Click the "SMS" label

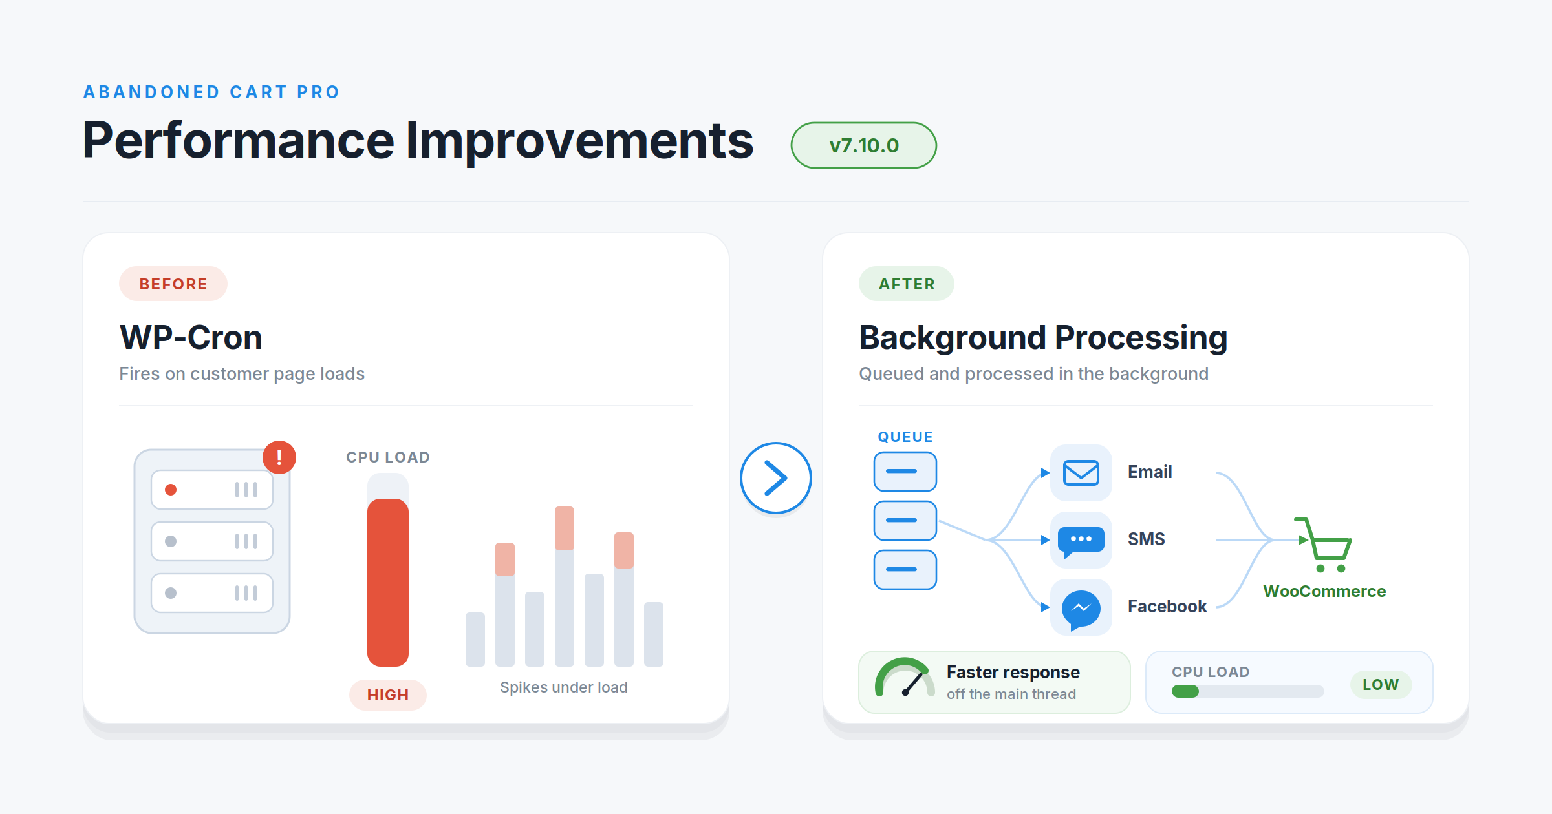coord(1147,539)
